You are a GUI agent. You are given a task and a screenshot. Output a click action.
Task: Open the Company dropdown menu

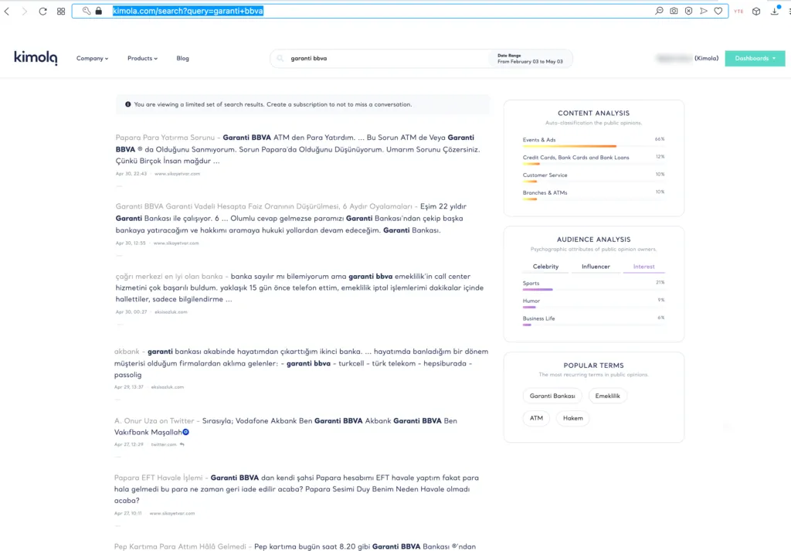(93, 59)
